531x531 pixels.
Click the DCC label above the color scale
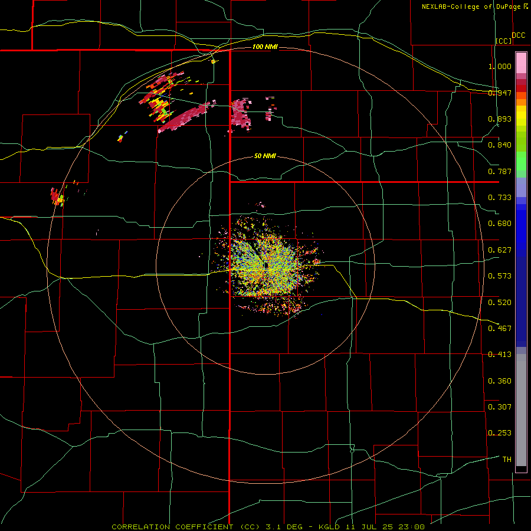518,35
